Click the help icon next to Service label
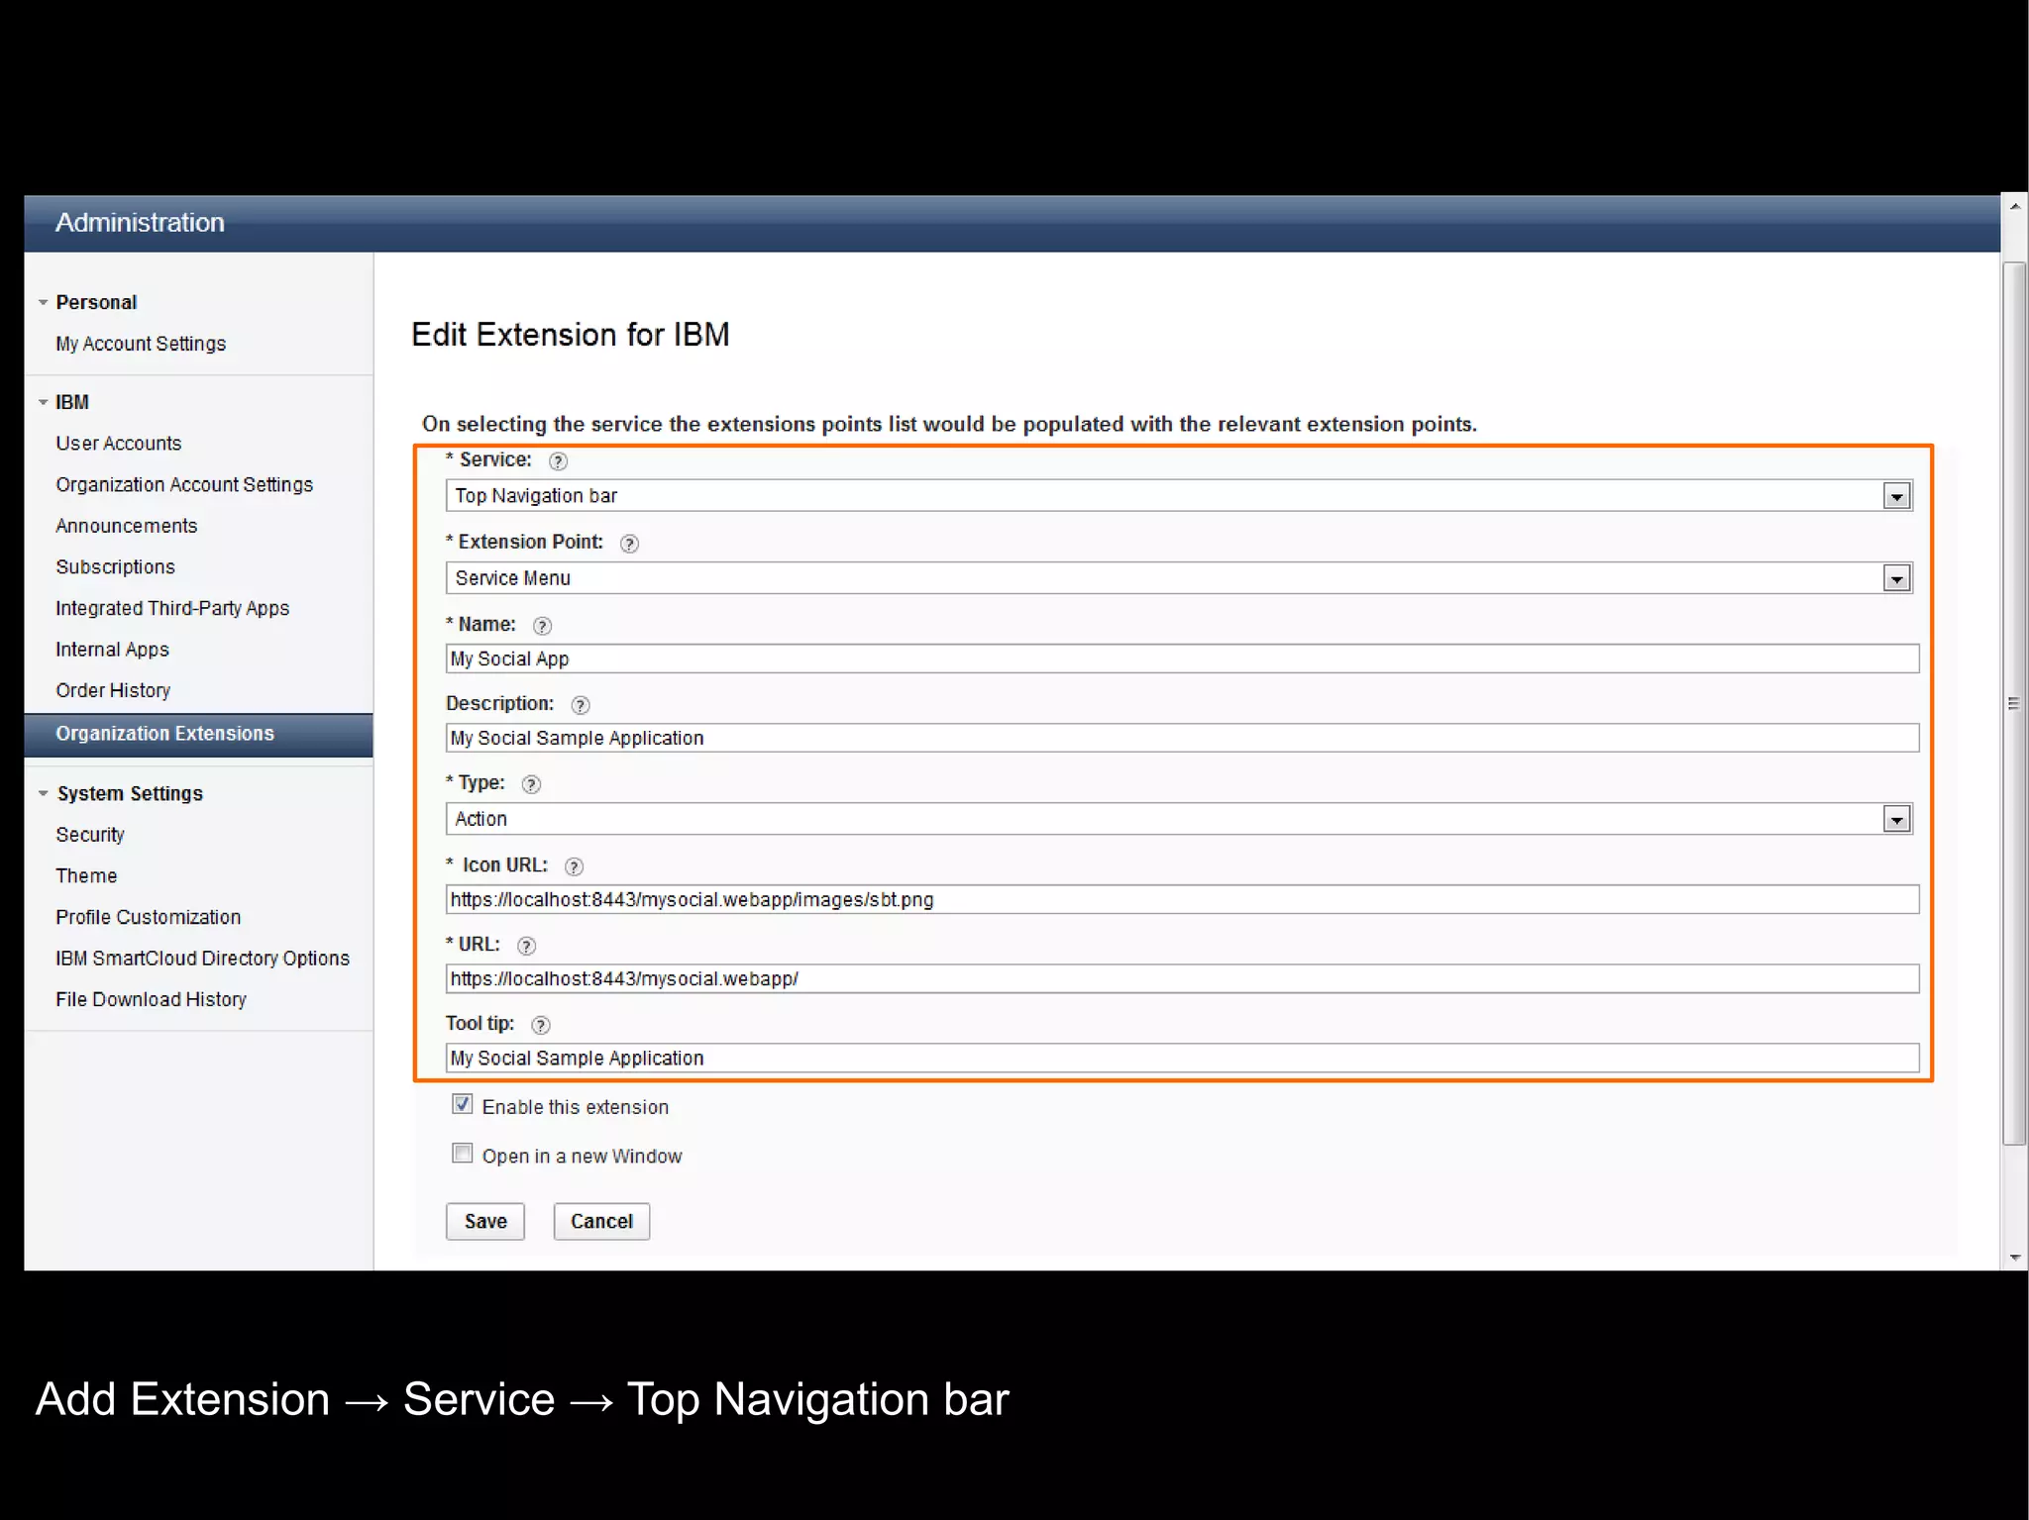The height and width of the screenshot is (1520, 2029). (558, 461)
